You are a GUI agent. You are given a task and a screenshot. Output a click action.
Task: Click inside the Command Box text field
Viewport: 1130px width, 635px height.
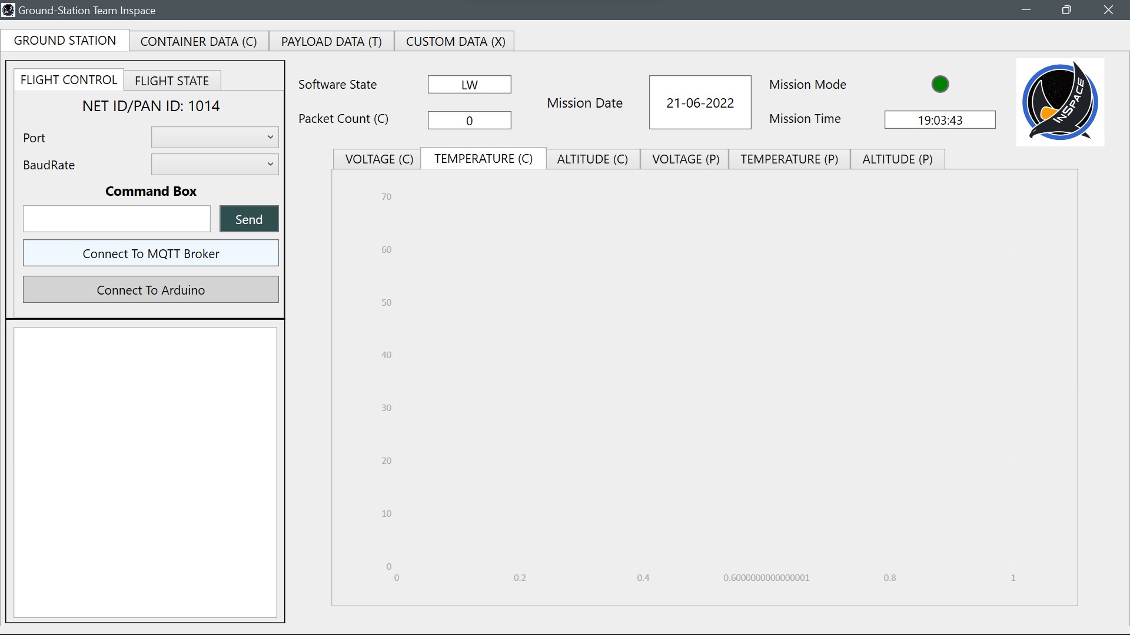[117, 219]
